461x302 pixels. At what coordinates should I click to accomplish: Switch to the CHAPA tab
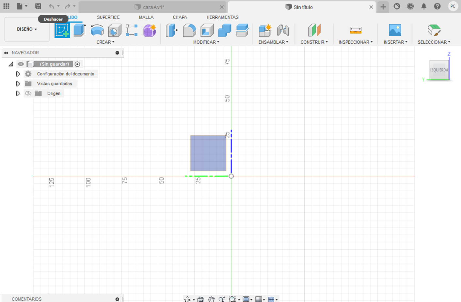180,17
